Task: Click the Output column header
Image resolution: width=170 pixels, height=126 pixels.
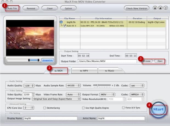Action: (x=157, y=18)
